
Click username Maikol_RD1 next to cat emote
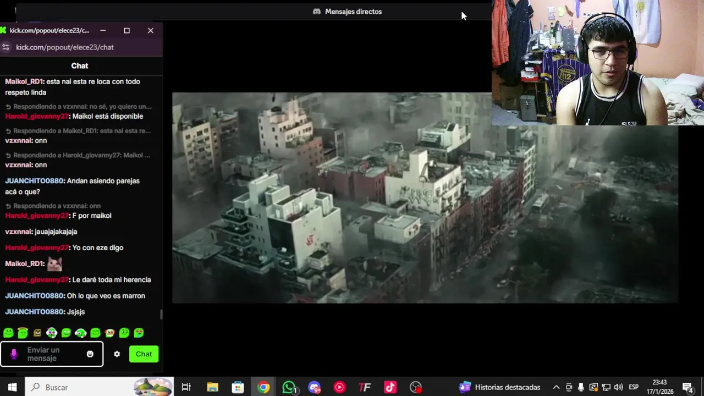24,264
